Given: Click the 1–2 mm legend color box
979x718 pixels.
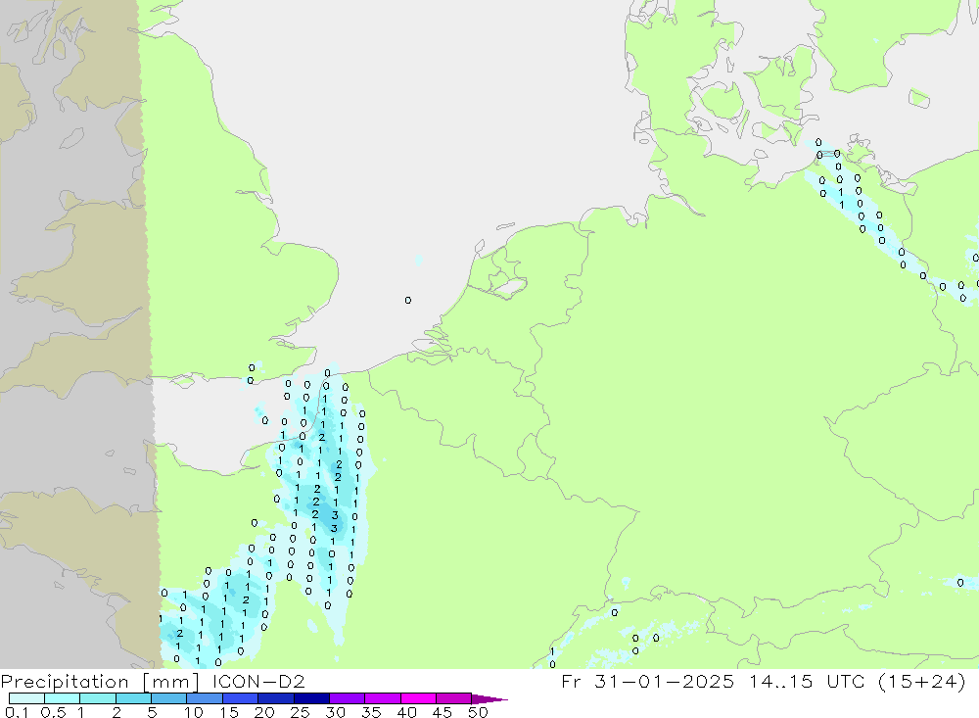Looking at the screenshot, I should [98, 698].
